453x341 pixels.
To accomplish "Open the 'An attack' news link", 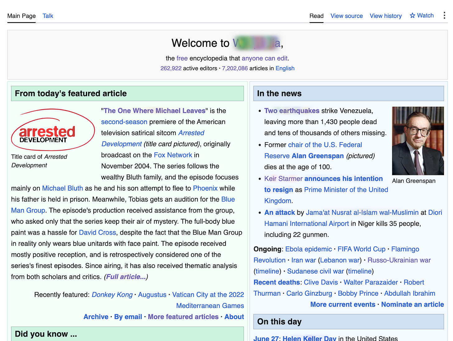I will (280, 213).
